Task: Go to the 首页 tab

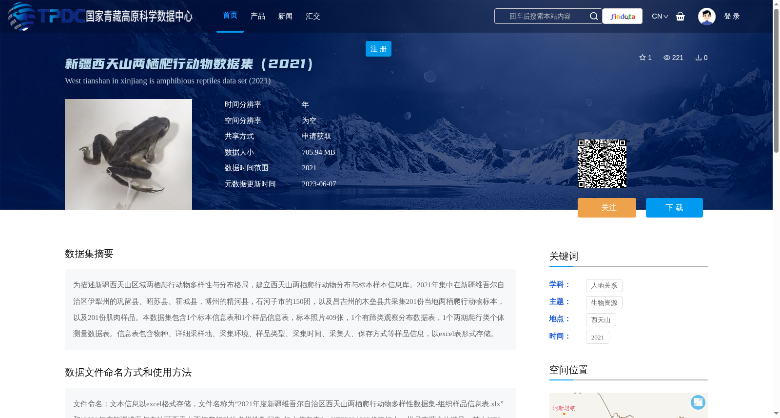Action: pos(230,16)
